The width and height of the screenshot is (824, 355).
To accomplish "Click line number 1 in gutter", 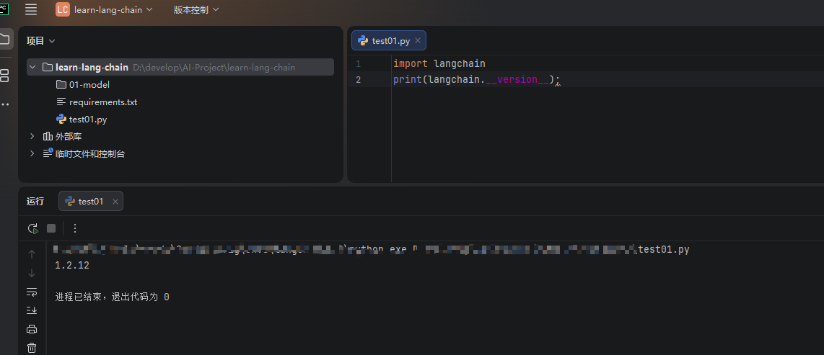I will click(x=358, y=63).
